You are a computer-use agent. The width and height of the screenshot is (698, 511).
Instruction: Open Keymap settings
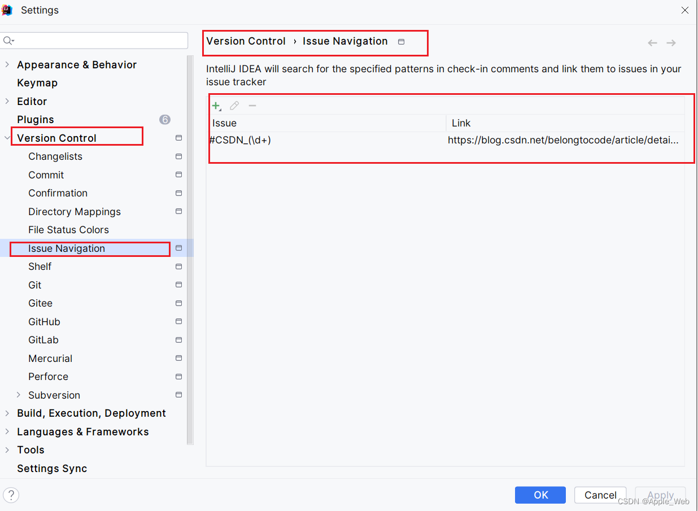pos(37,83)
